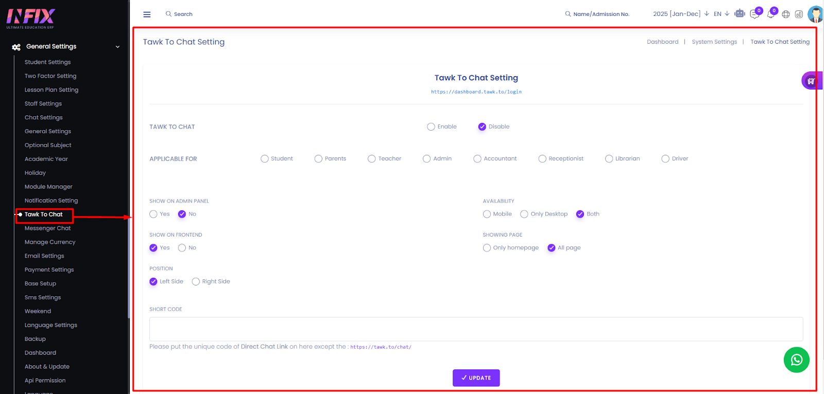
Task: Open the dashboard.tawk.to/login link
Action: [476, 92]
